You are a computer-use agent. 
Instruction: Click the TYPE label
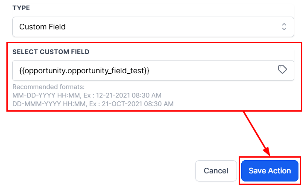tap(21, 8)
